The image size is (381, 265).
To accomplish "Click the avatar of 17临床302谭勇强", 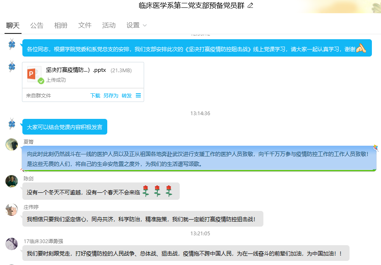I will click(12, 244).
